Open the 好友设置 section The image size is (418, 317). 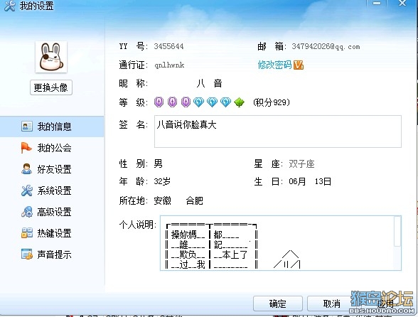pyautogui.click(x=52, y=169)
